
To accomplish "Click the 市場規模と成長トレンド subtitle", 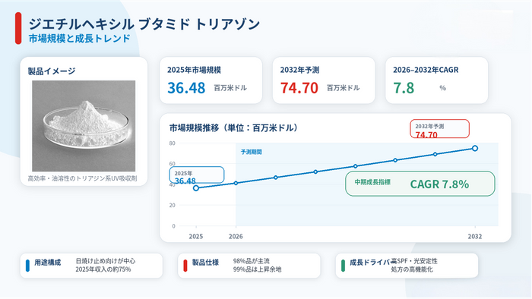I will (x=79, y=38).
